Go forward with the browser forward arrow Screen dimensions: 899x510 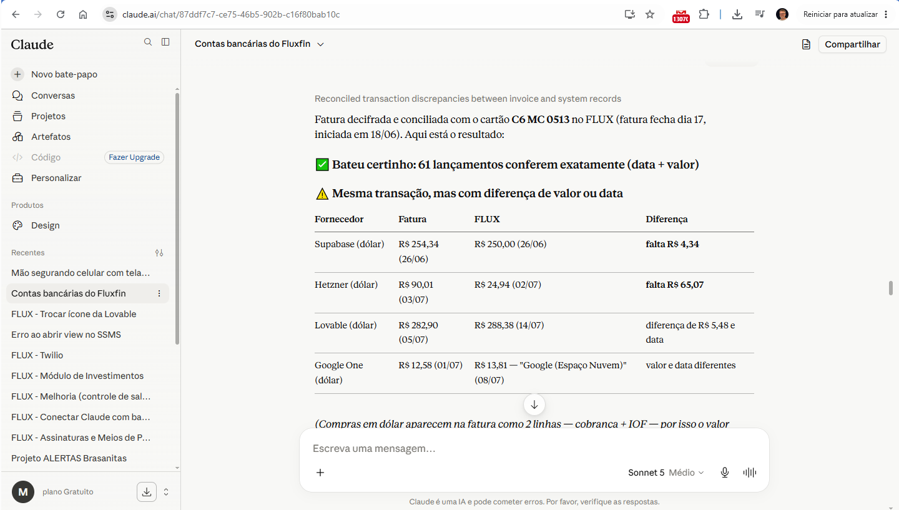point(38,14)
